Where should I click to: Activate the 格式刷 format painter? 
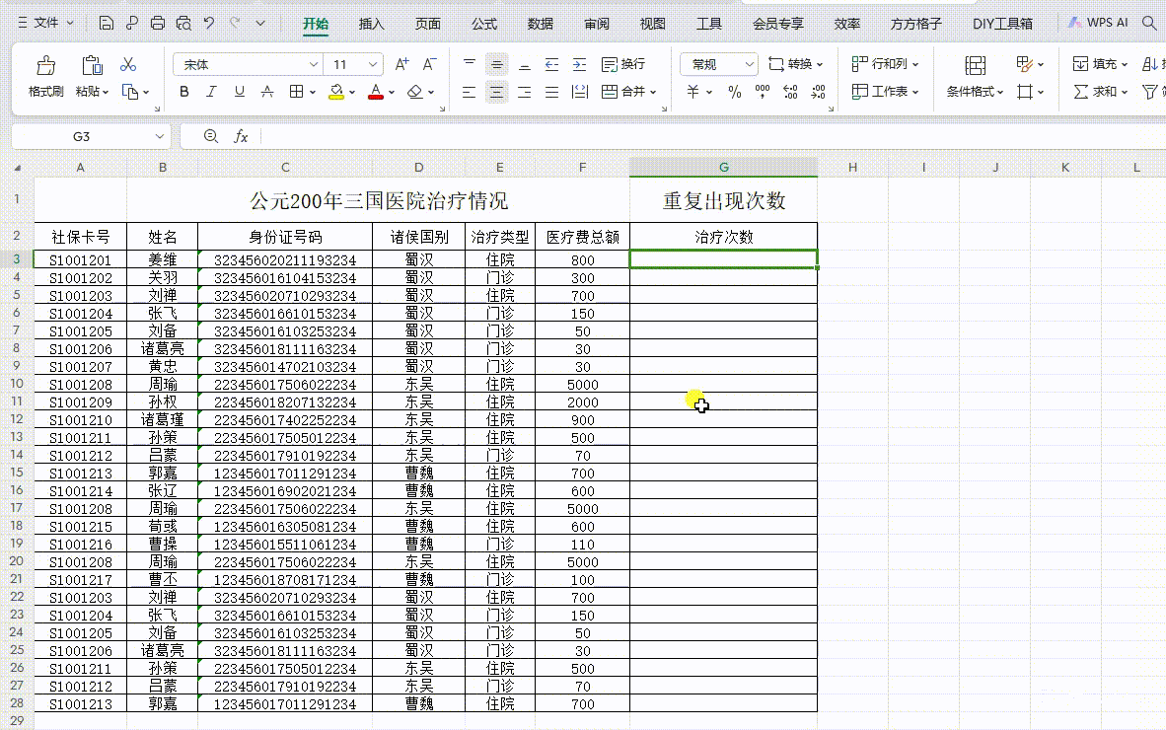[x=46, y=77]
